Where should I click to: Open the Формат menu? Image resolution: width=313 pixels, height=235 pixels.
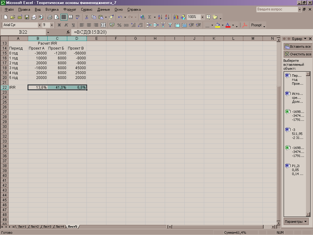[x=70, y=9]
